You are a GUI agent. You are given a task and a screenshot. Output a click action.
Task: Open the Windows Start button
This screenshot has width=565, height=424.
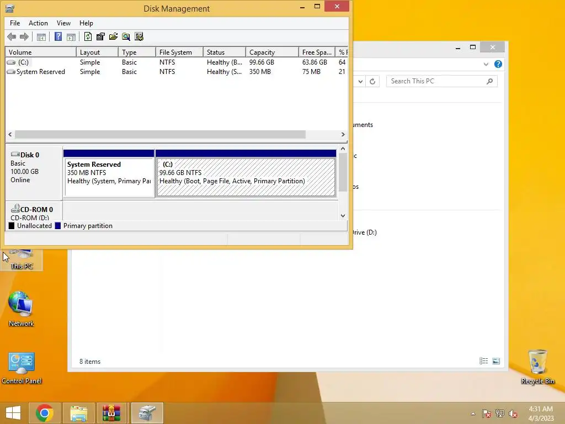(x=13, y=413)
